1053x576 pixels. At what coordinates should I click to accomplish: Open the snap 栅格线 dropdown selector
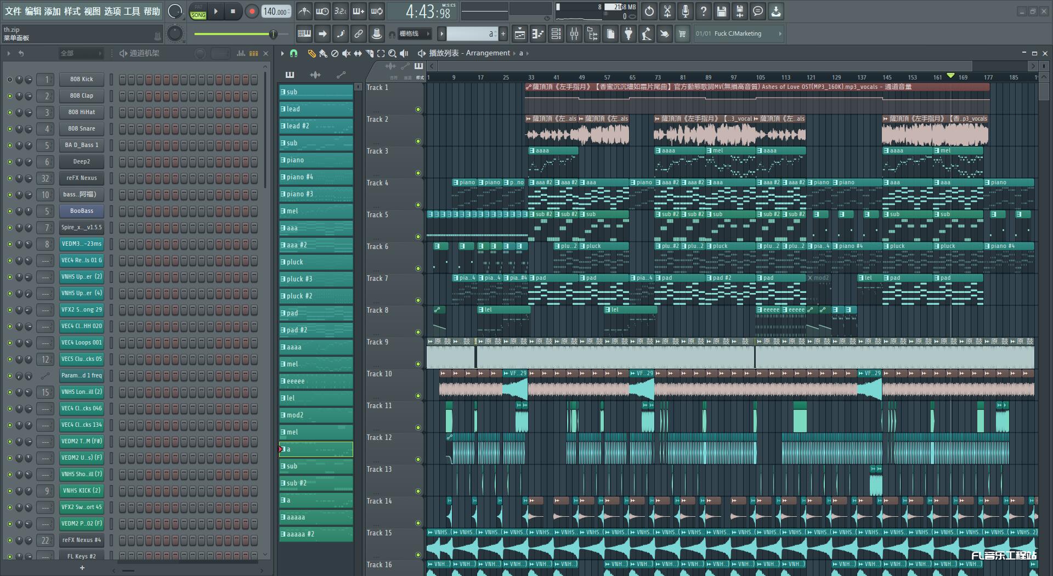click(414, 34)
